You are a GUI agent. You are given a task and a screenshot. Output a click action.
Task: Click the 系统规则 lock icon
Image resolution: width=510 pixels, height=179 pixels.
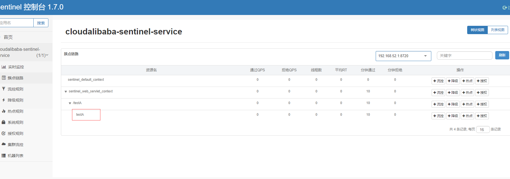click(x=4, y=122)
